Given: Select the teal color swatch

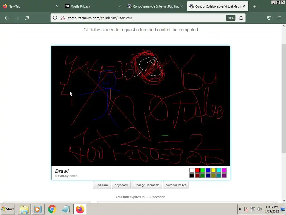Looking at the screenshot, I should tap(219, 176).
